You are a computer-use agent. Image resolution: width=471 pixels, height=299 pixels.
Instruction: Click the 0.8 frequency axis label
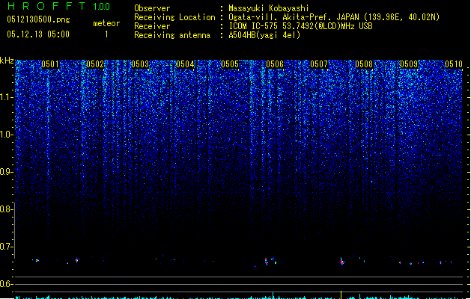point(6,209)
